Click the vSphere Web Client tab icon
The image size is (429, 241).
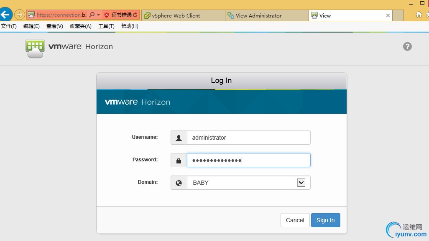point(147,15)
